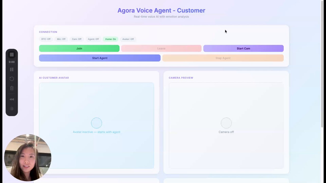Screen dimensions: 326x183
Task: Click the Stop Agent button
Action: tap(223, 58)
